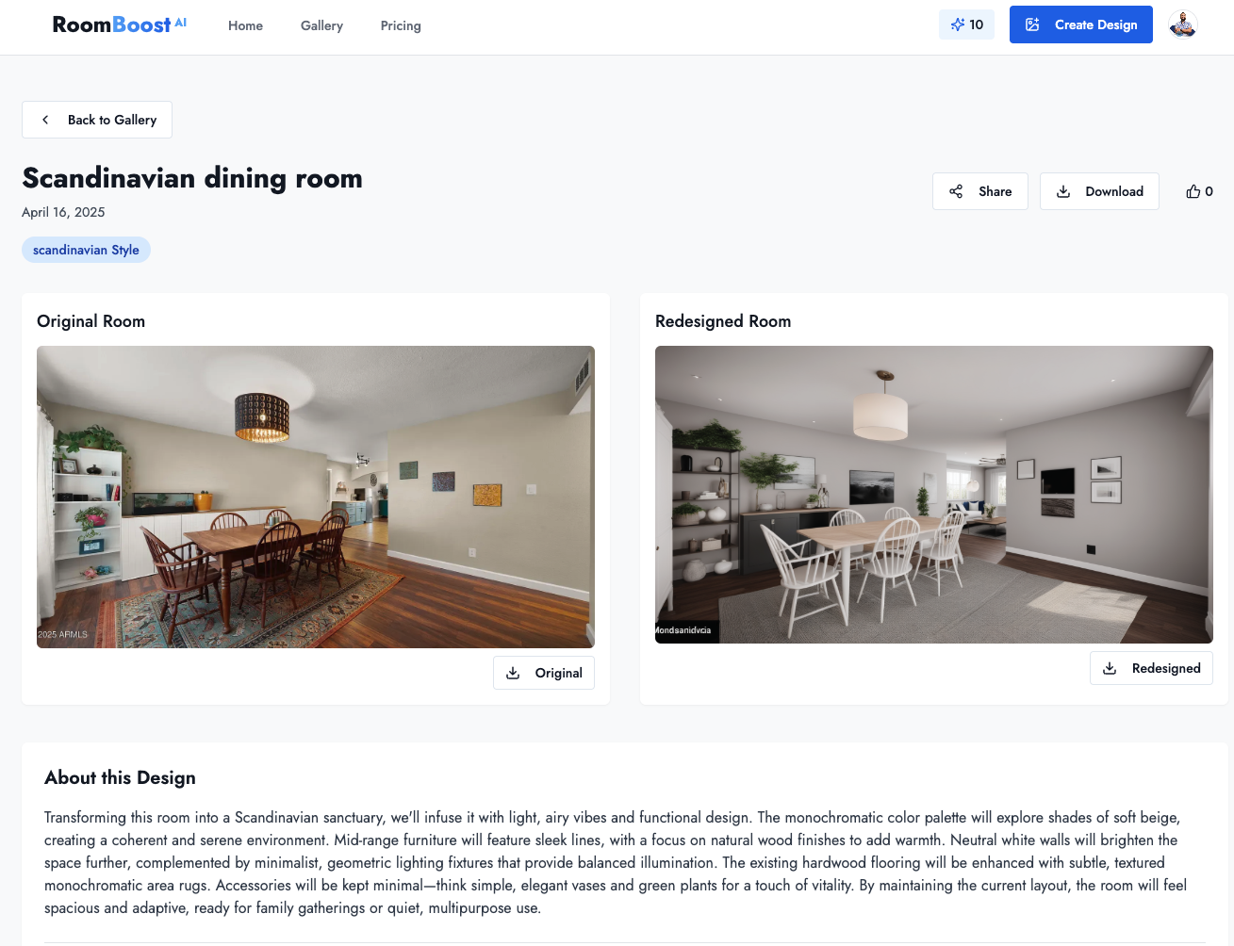This screenshot has width=1234, height=946.
Task: Click the RoomBoost AI logo
Action: pos(120,24)
